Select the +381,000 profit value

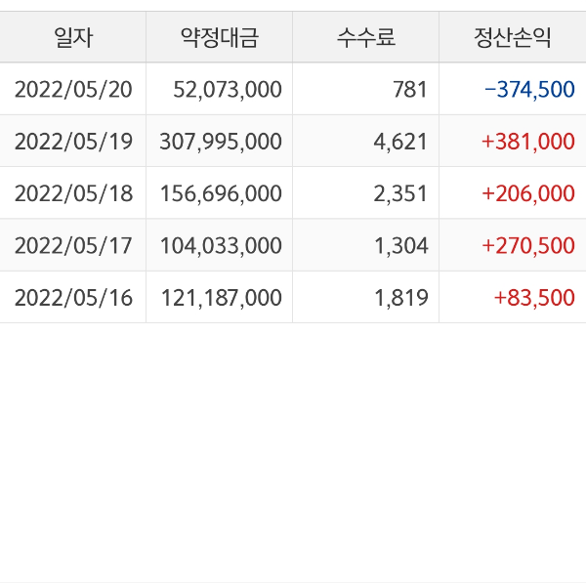[528, 142]
